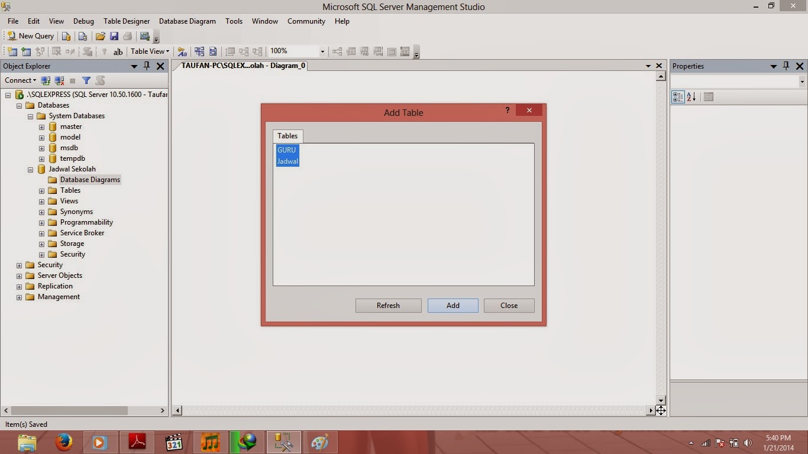The image size is (808, 454).
Task: Click Alphabetical sort icon in Properties
Action: coord(691,97)
